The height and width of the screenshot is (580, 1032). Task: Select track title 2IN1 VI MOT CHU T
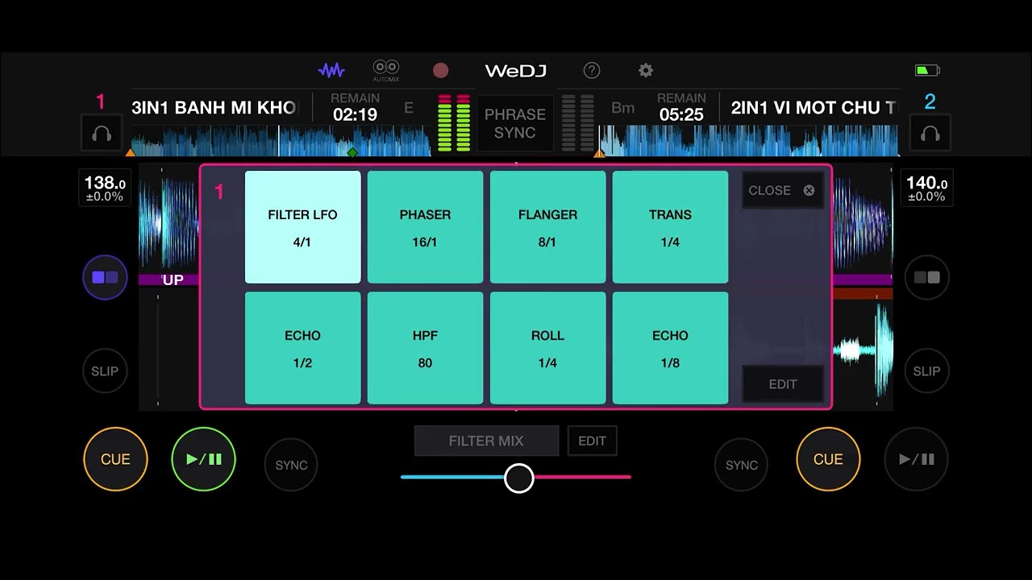[x=814, y=108]
